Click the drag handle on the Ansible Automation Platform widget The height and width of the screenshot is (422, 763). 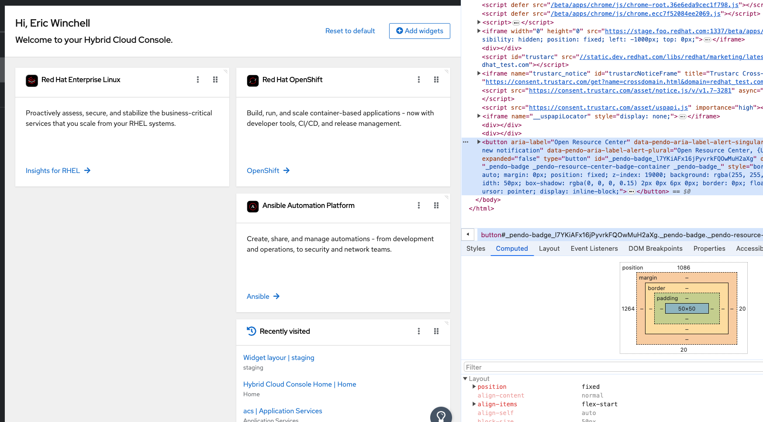436,205
